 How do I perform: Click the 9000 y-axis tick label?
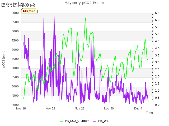[15, 13]
